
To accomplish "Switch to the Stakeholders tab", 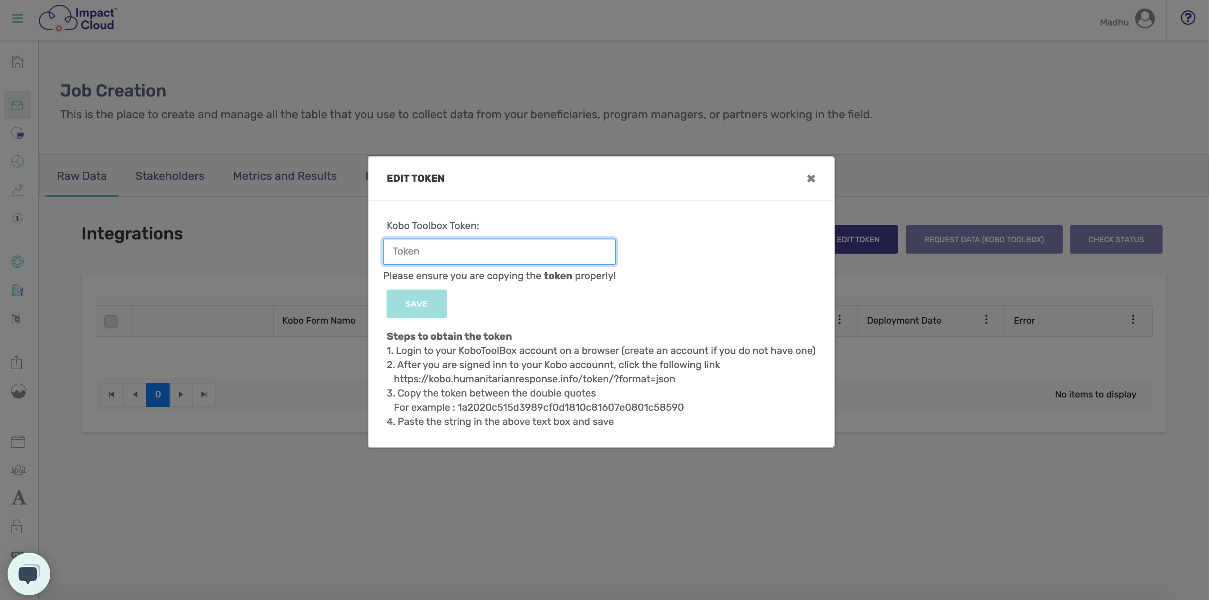I will tap(170, 176).
